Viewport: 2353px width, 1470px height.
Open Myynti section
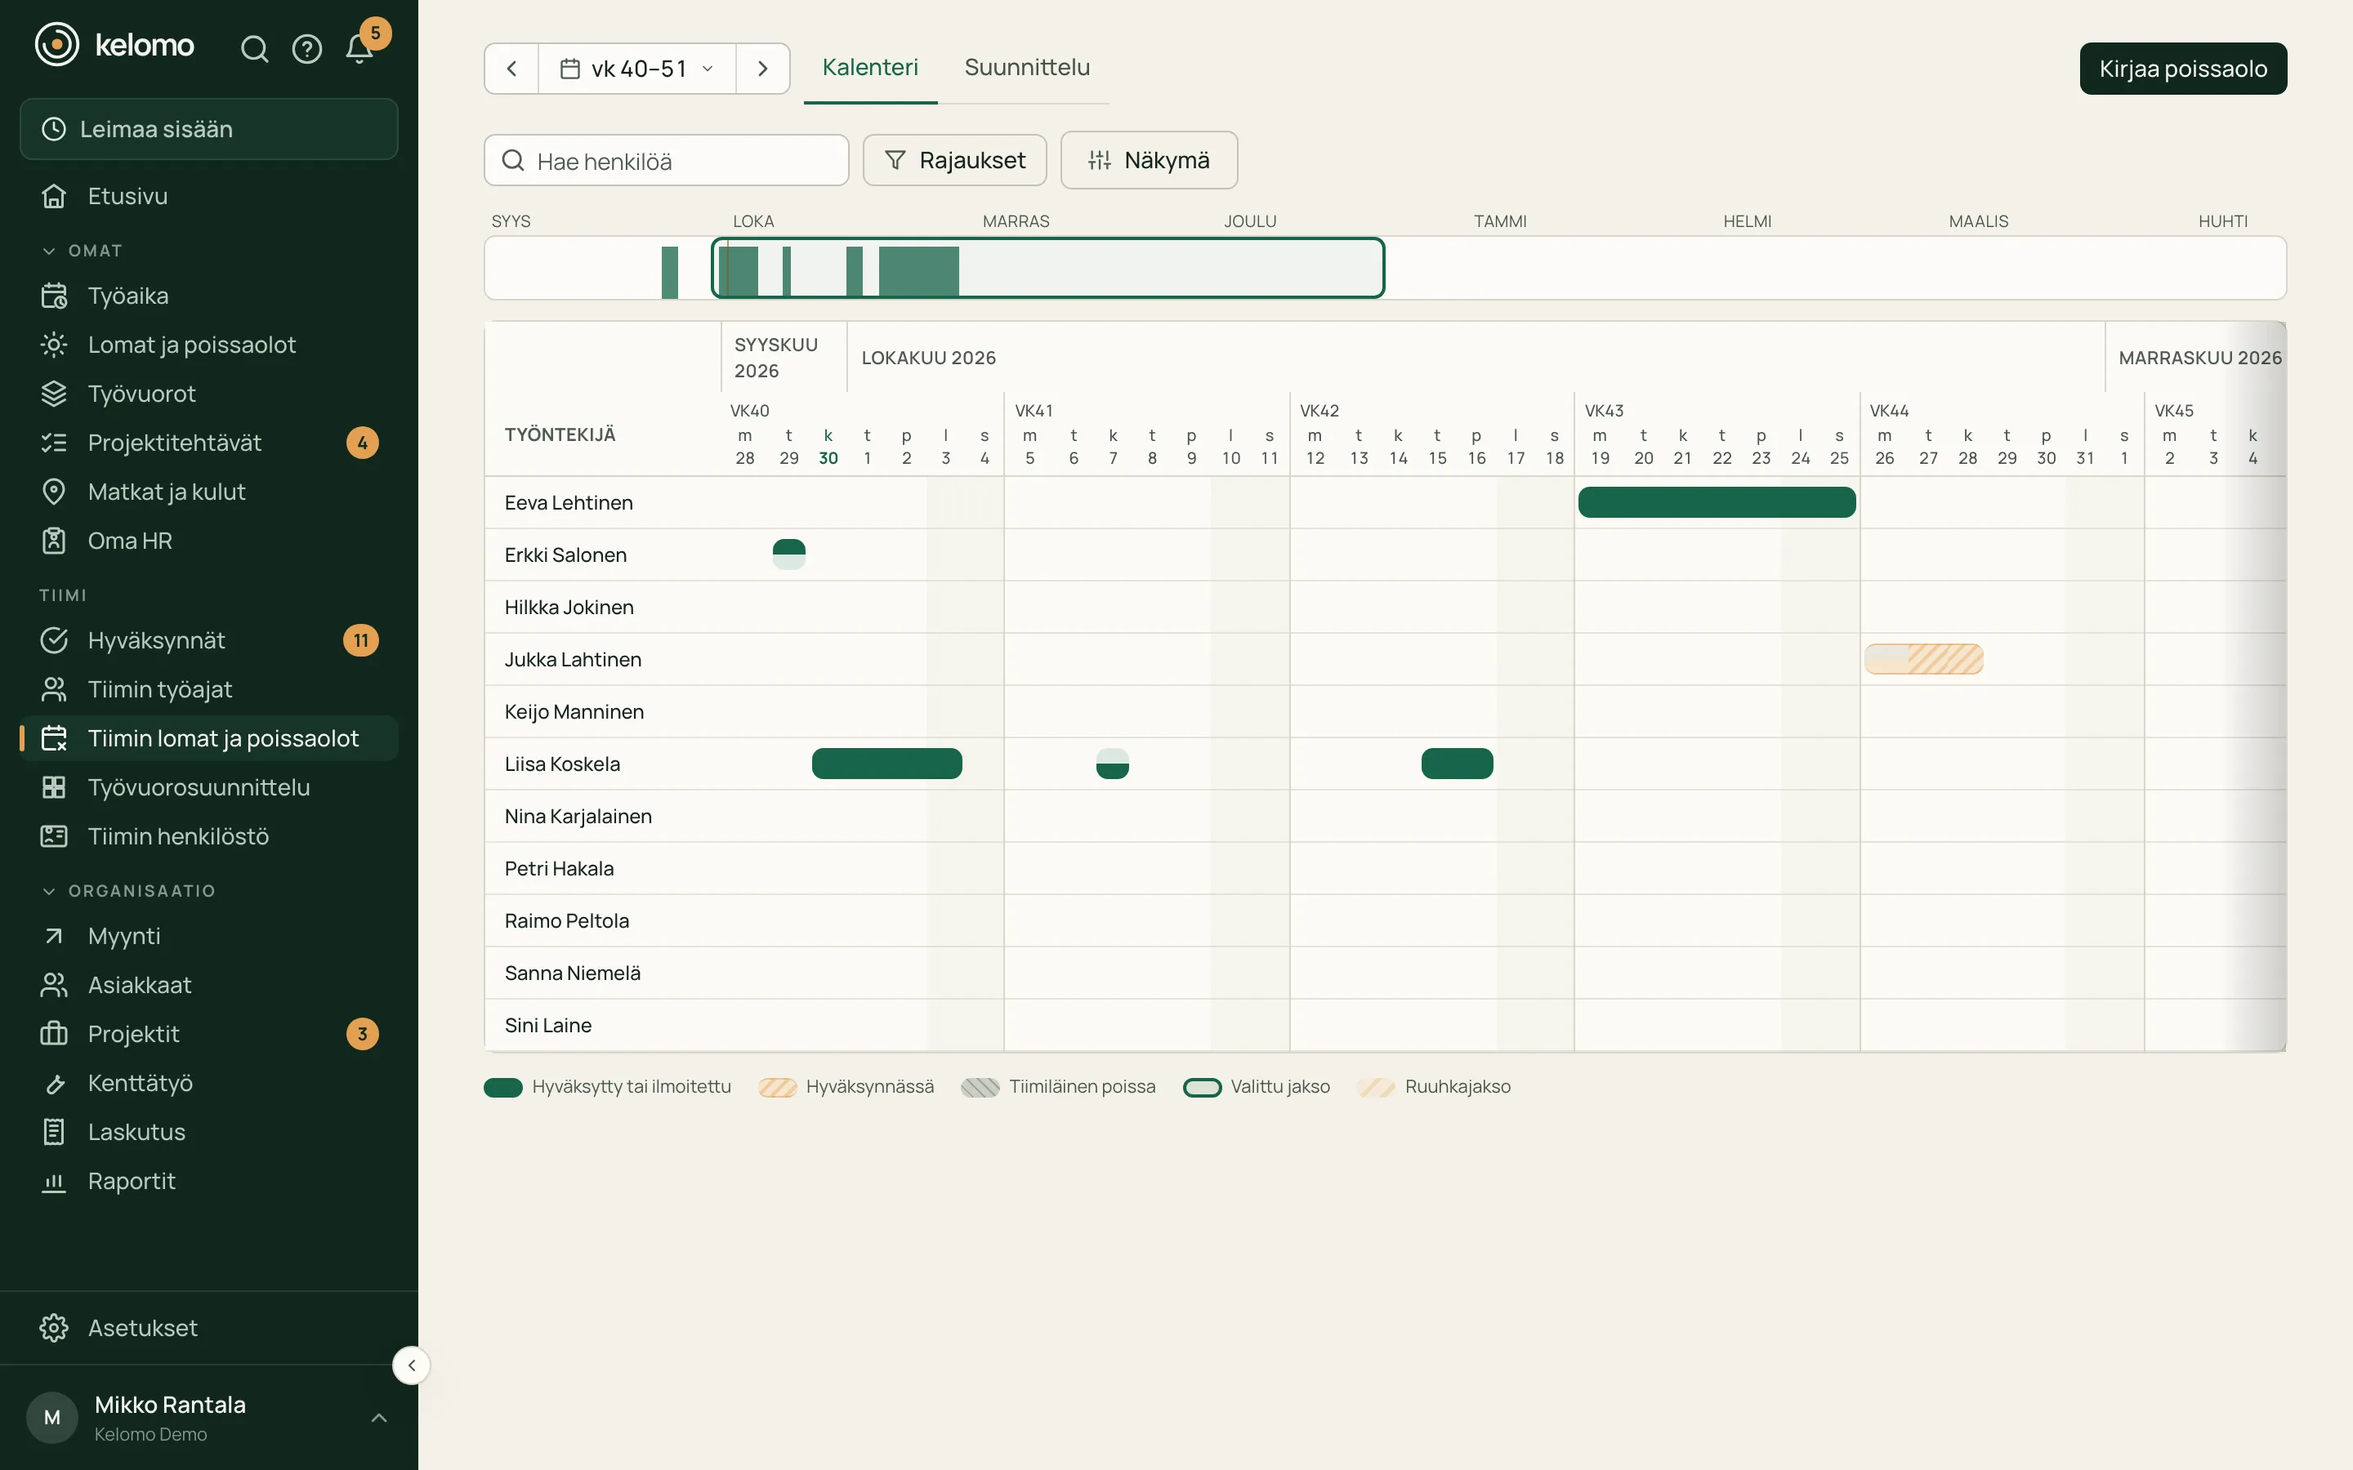click(x=209, y=936)
